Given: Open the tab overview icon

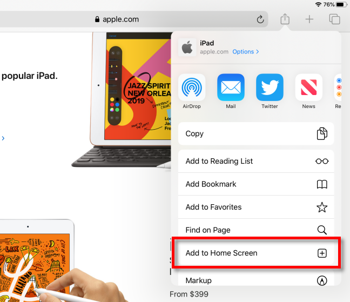Looking at the screenshot, I should (334, 19).
